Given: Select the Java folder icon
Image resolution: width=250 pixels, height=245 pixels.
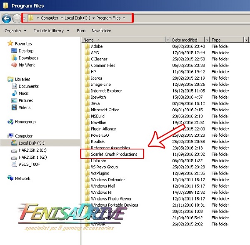Looking at the screenshot, I should [87, 103].
